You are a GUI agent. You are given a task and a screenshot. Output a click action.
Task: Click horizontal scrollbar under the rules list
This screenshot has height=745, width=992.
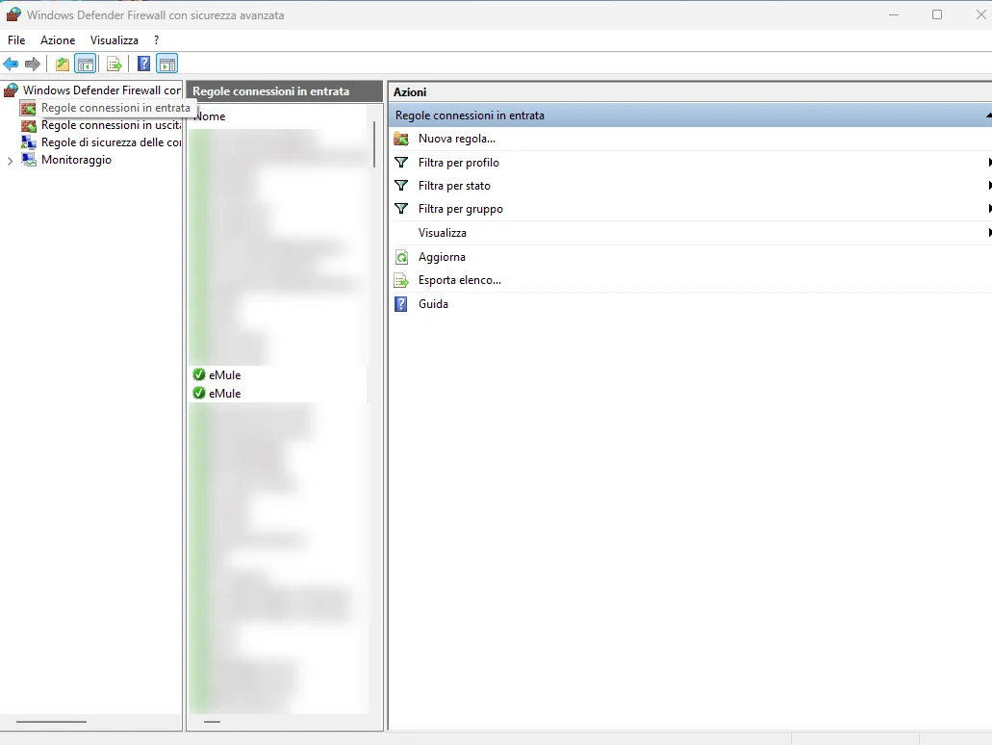click(212, 722)
